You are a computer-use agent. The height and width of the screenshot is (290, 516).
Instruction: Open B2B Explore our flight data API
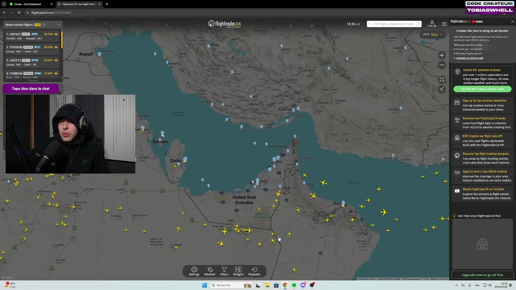(483, 140)
